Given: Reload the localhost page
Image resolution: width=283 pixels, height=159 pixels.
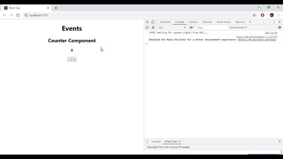Looking at the screenshot, I should (18, 15).
